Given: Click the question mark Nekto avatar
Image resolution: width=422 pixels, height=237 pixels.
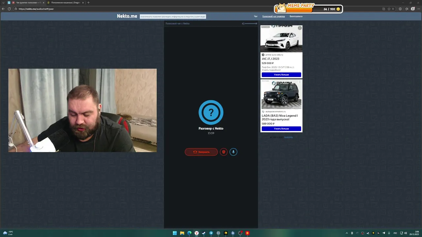Looking at the screenshot, I should (211, 112).
